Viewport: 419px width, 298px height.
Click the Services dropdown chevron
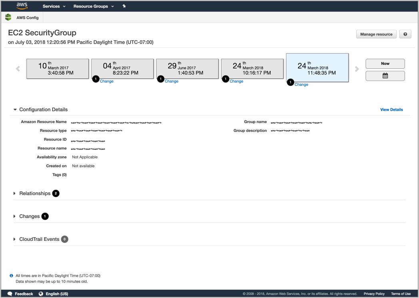[x=64, y=6]
